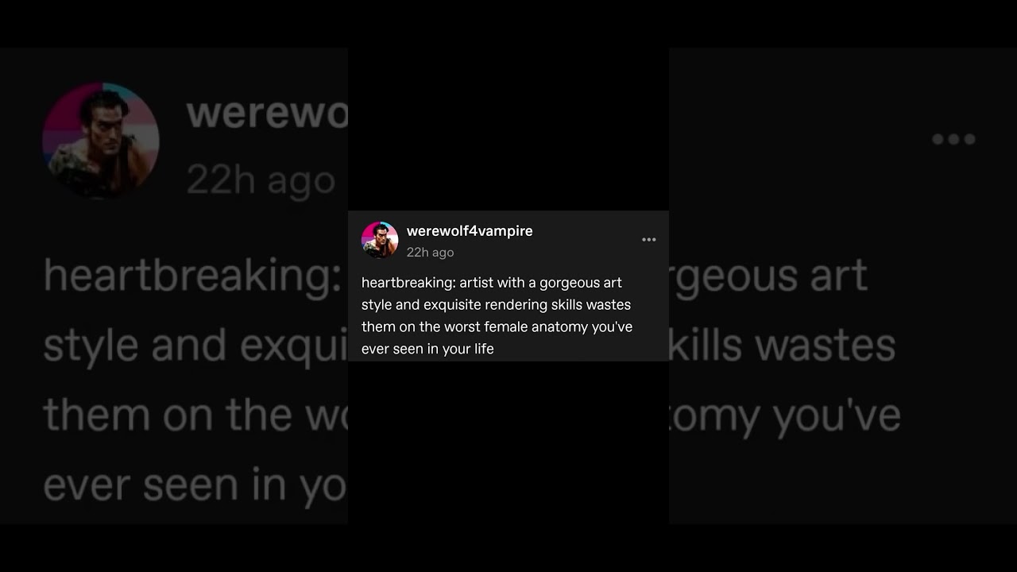The width and height of the screenshot is (1017, 572).
Task: Open the large dimmed three-dot menu
Action: click(x=953, y=139)
